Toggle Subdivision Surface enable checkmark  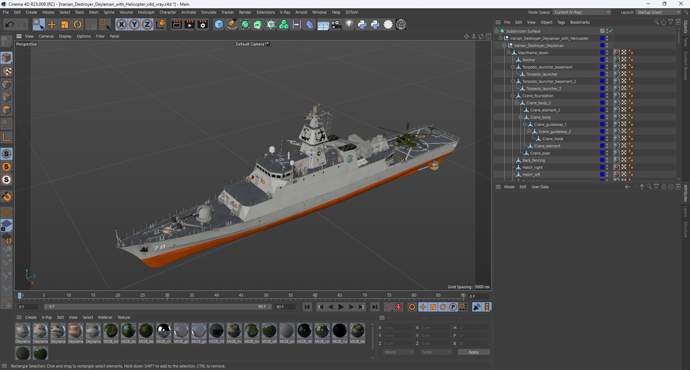(x=611, y=31)
